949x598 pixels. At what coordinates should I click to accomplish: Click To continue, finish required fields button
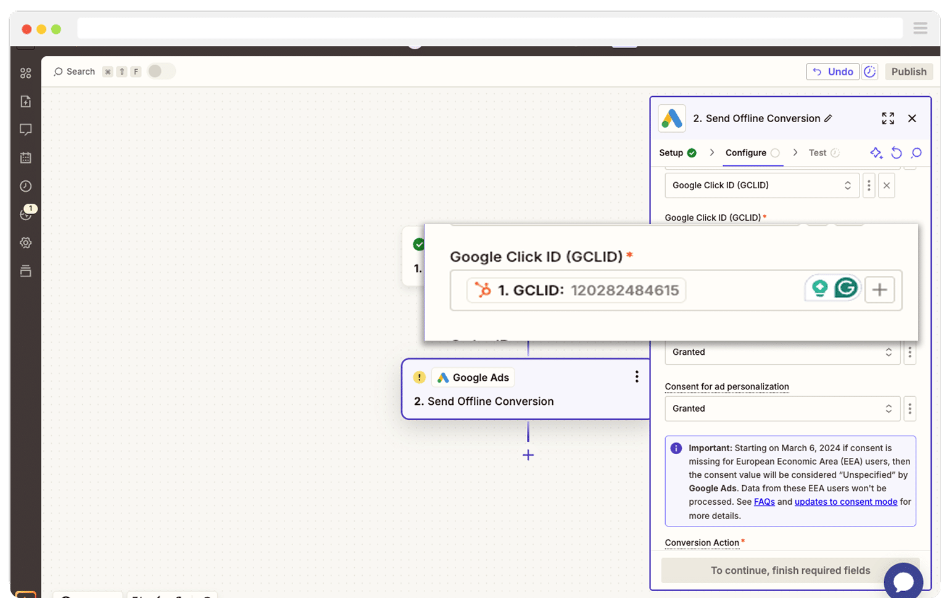[790, 571]
